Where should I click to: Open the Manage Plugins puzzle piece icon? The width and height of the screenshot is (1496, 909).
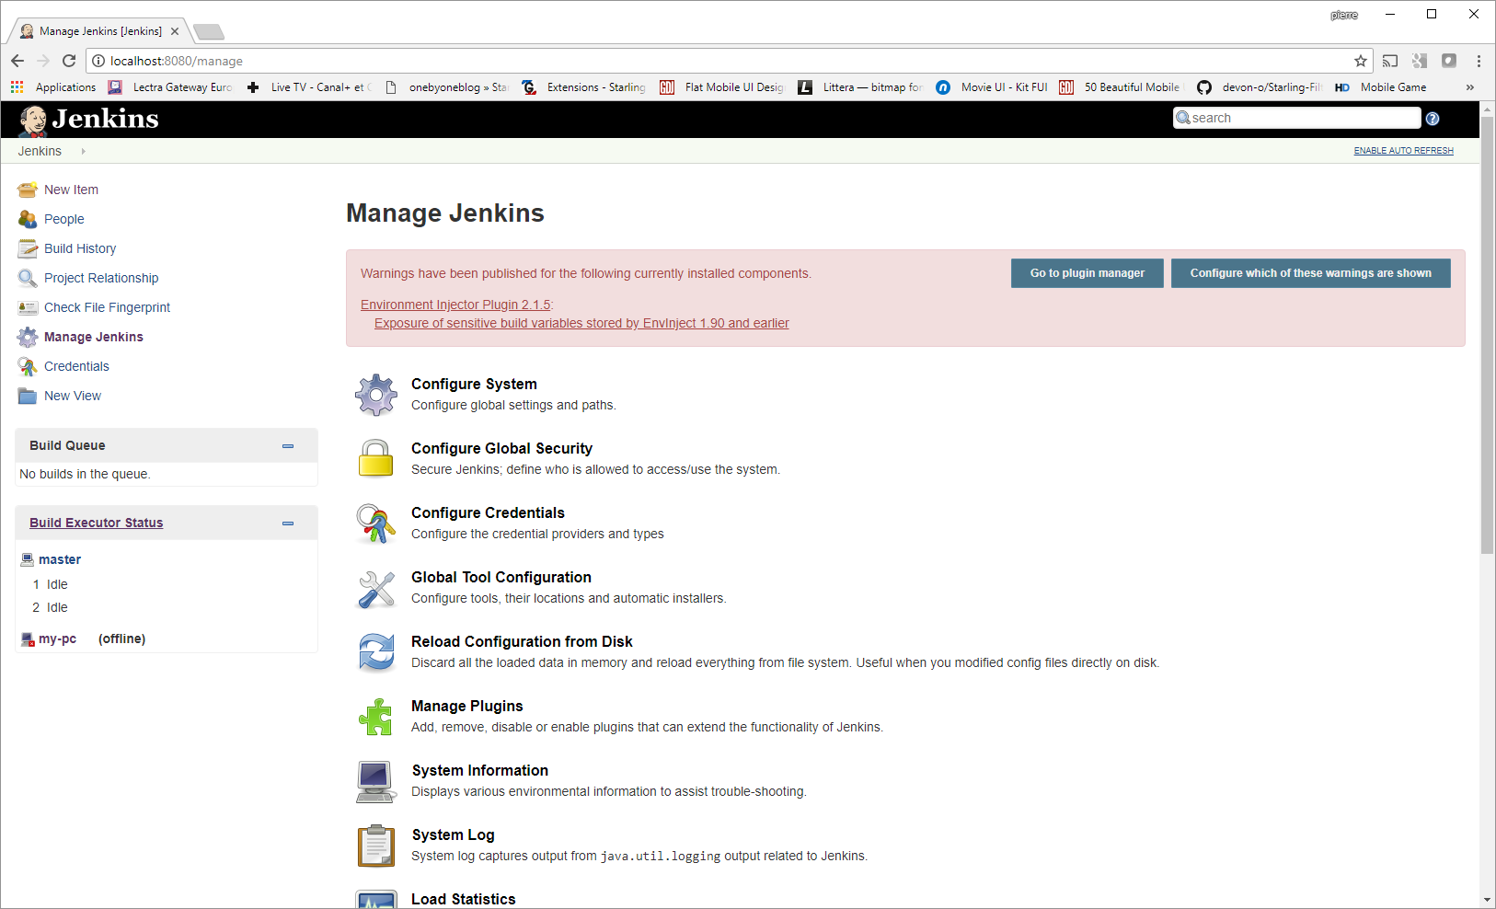click(x=375, y=717)
